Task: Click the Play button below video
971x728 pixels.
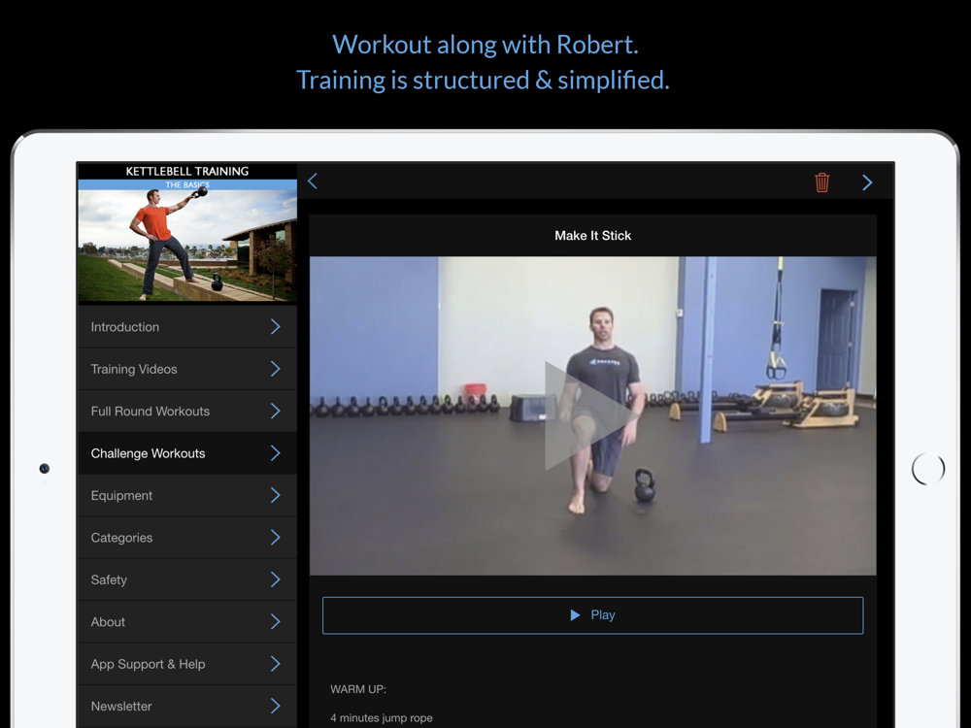Action: click(x=592, y=615)
